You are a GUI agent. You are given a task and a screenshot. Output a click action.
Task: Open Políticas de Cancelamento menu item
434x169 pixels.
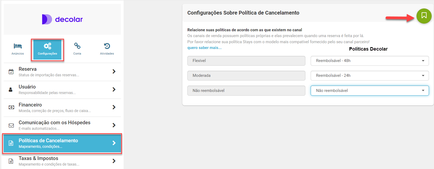coord(62,143)
